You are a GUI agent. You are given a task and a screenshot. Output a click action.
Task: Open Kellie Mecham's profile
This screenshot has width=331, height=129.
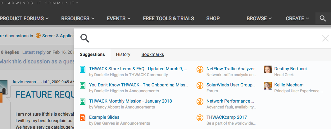pos(289,85)
